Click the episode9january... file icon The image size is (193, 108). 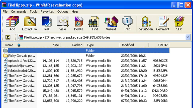tap(6, 66)
